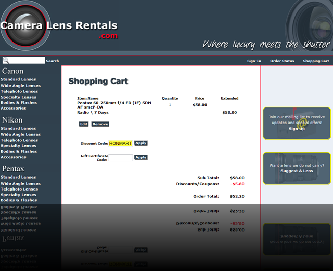This screenshot has height=271, width=333.
Task: Click the -$5.80 discount amount
Action: point(237,184)
